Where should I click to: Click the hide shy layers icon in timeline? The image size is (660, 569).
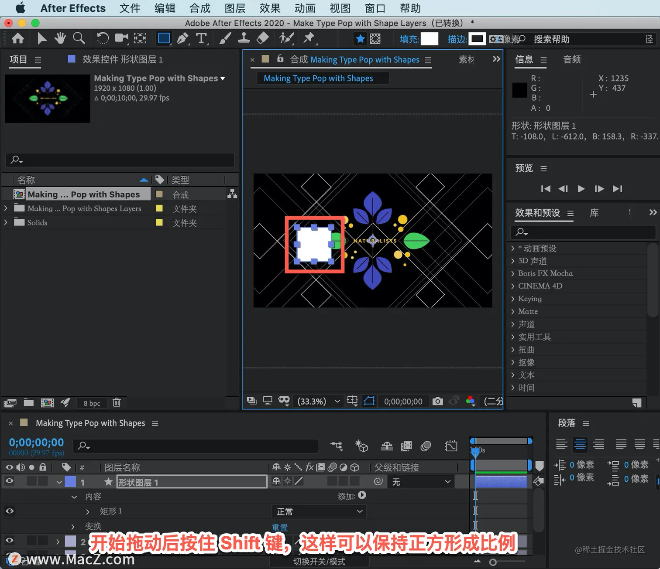click(x=387, y=446)
